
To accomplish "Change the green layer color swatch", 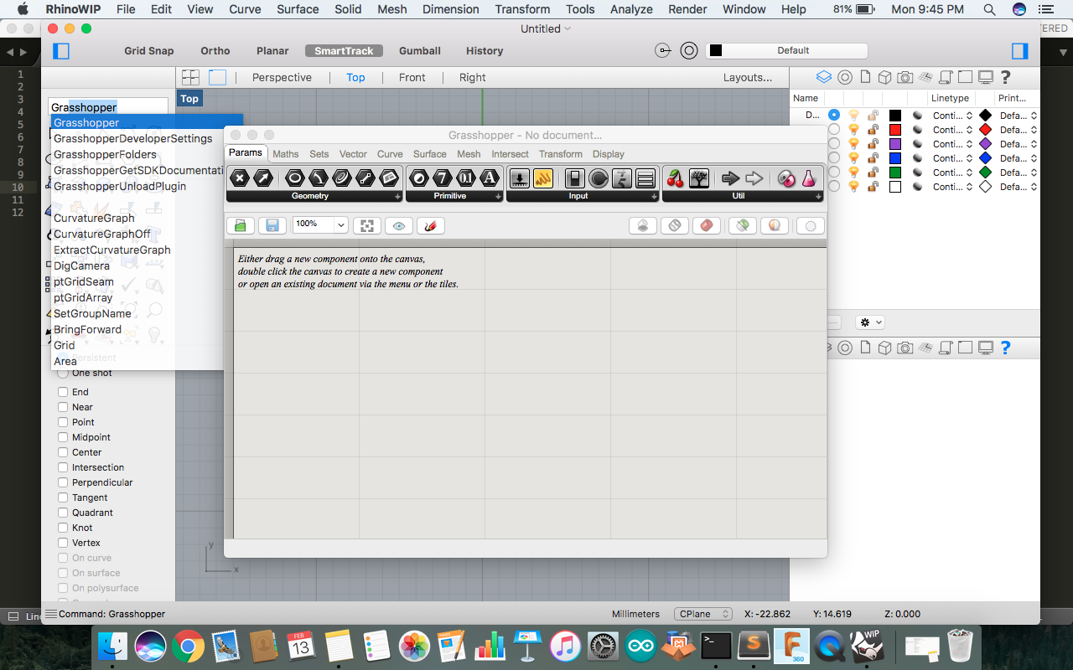I will coord(895,173).
